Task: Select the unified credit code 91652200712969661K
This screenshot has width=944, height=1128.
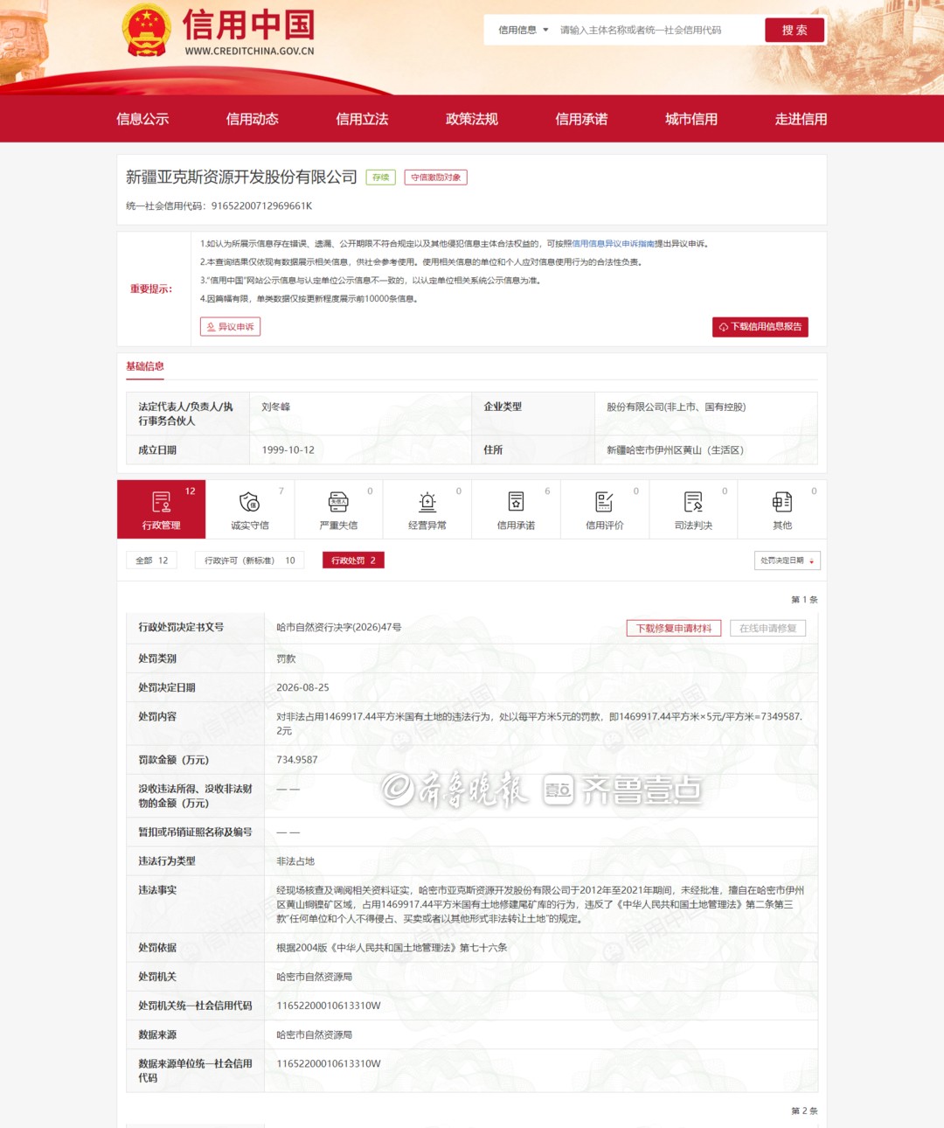Action: (x=261, y=206)
